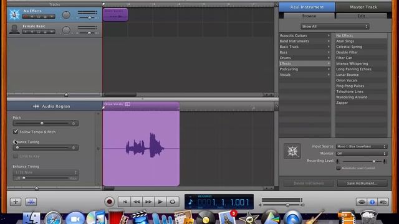Image resolution: width=399 pixels, height=224 pixels.
Task: Switch to the Real Instrument tab
Action: (307, 7)
